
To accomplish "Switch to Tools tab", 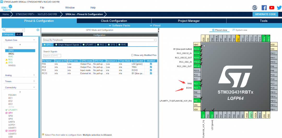I will [x=264, y=21].
